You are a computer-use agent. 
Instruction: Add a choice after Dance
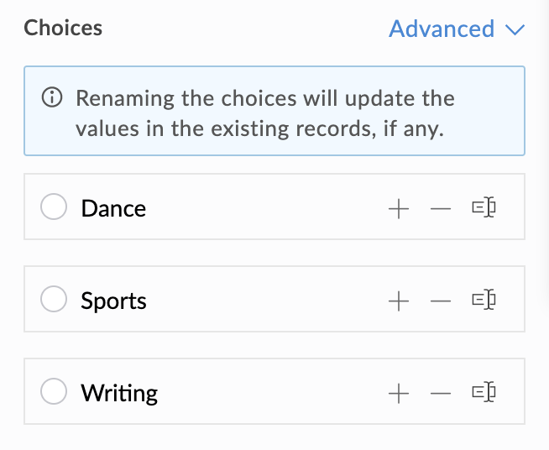tap(399, 208)
